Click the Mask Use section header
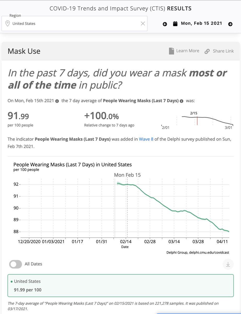 24,51
